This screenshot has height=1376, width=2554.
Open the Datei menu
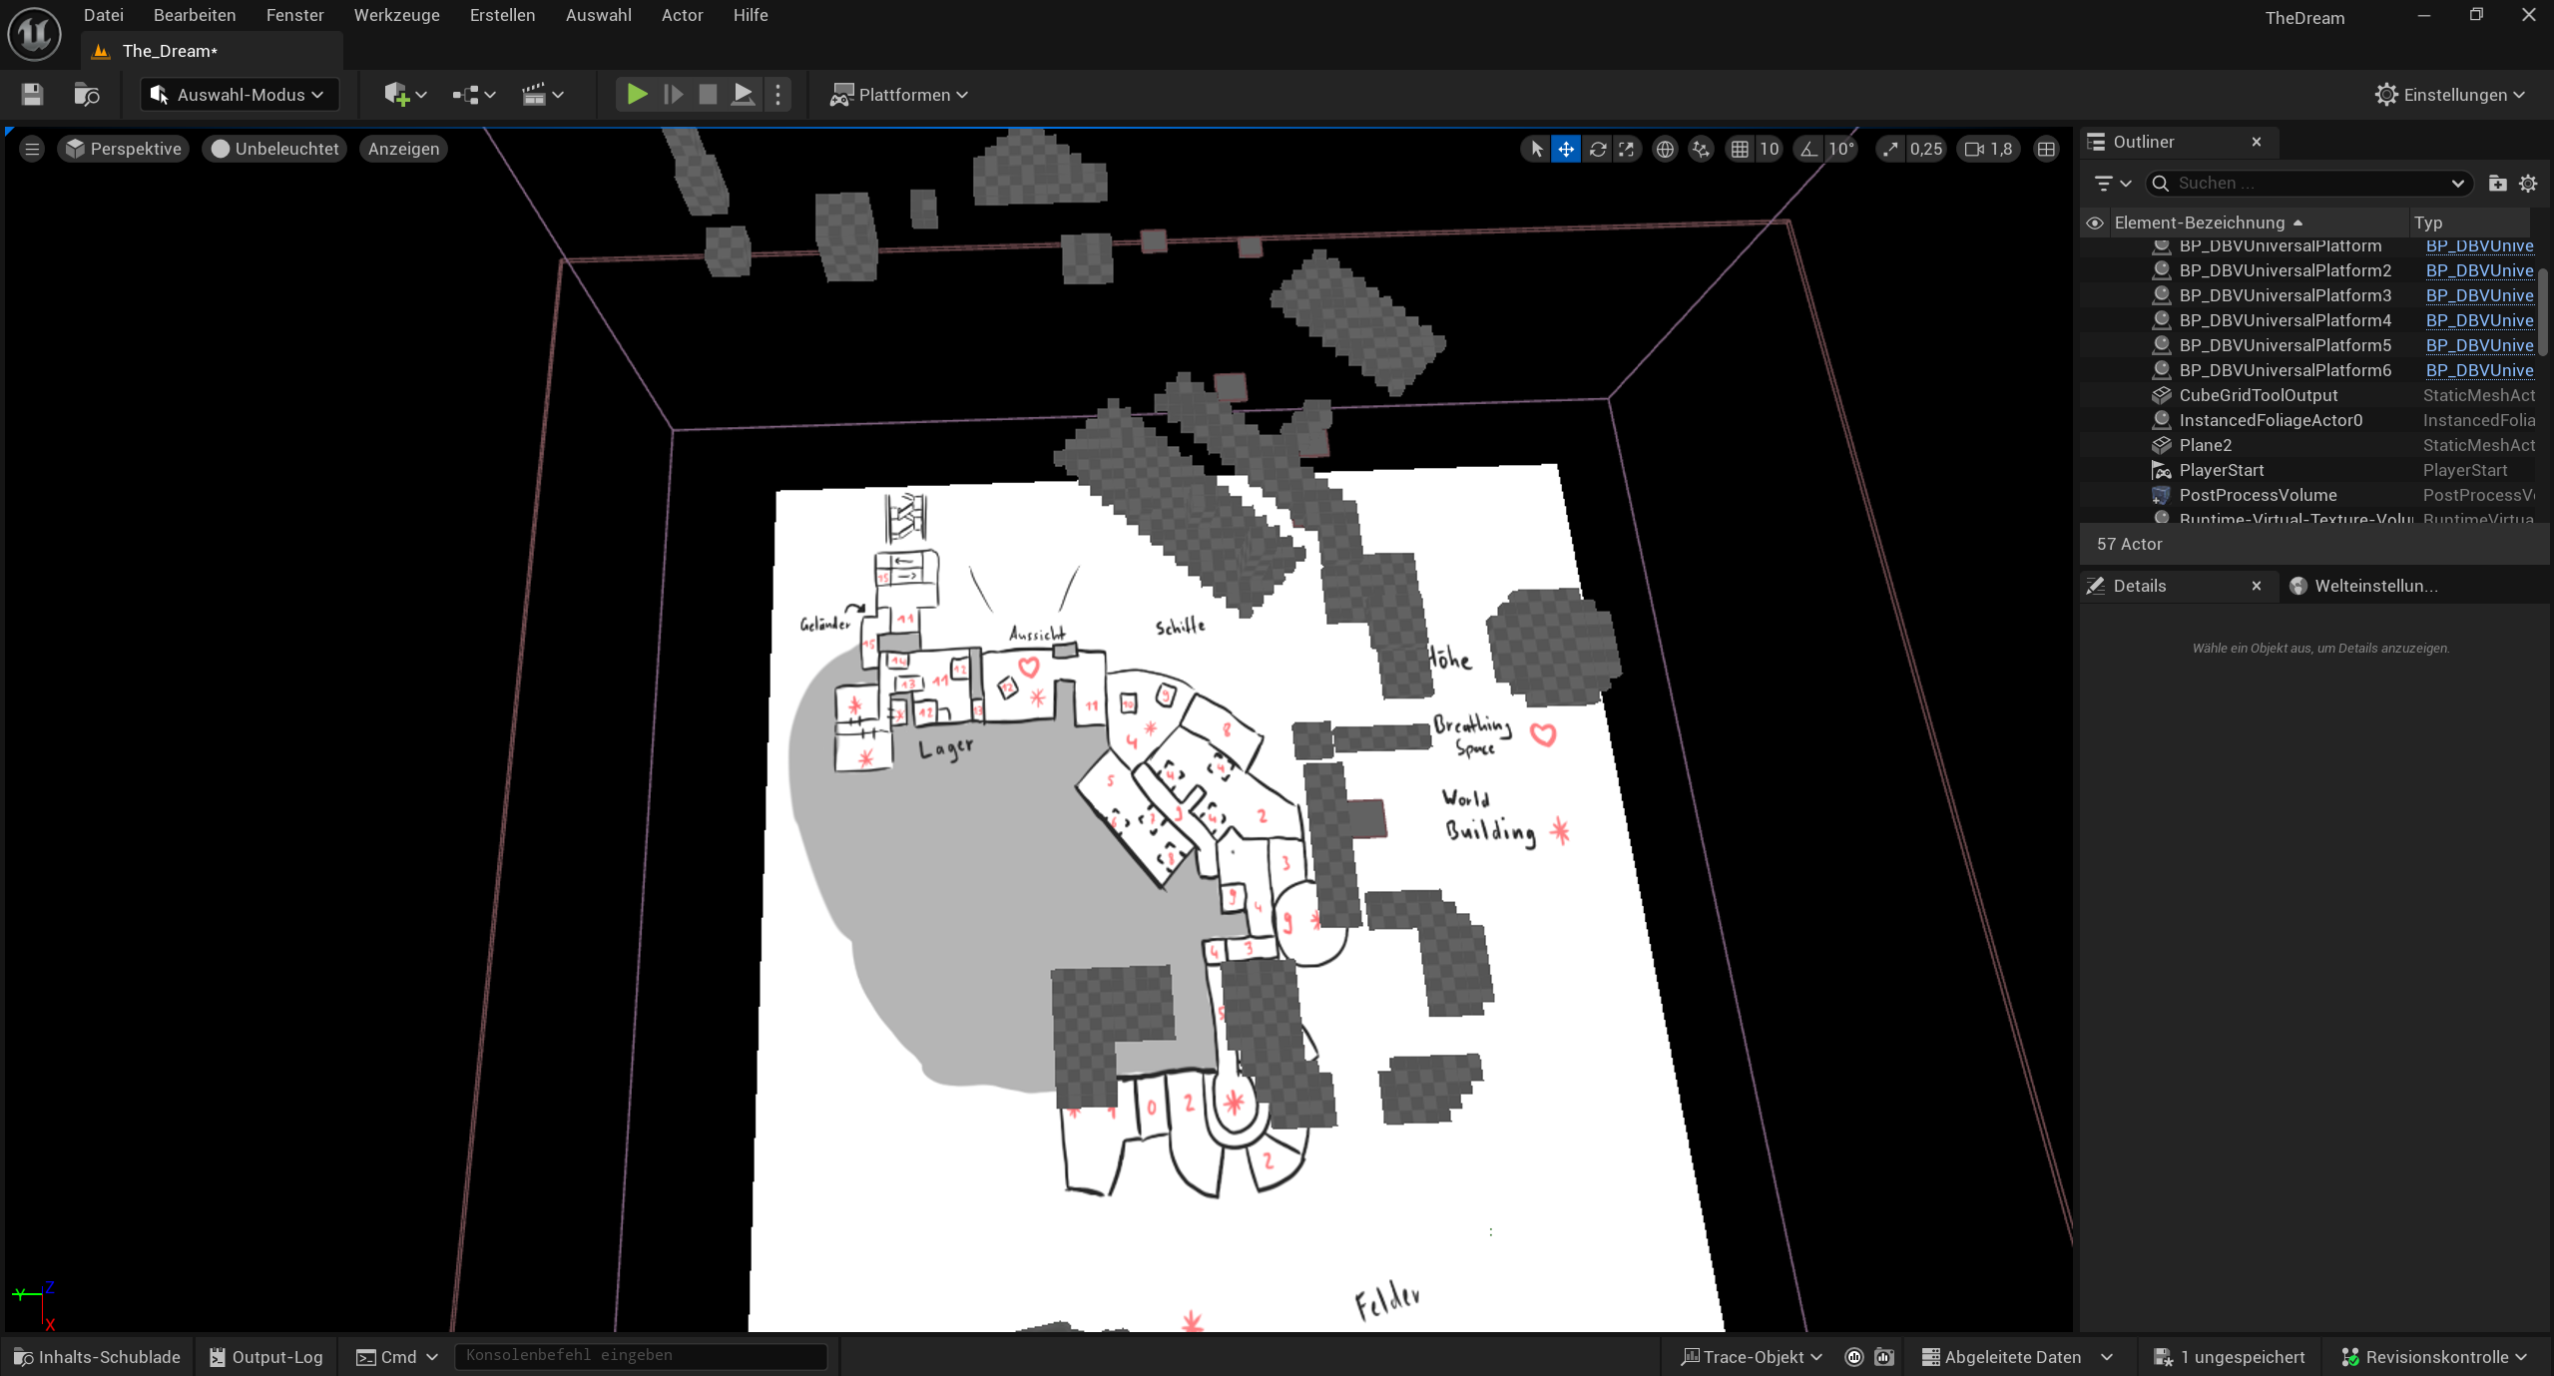(104, 15)
